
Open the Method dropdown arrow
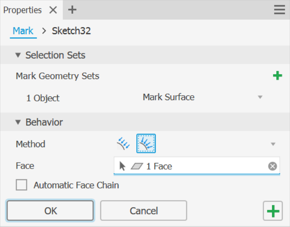coord(273,144)
